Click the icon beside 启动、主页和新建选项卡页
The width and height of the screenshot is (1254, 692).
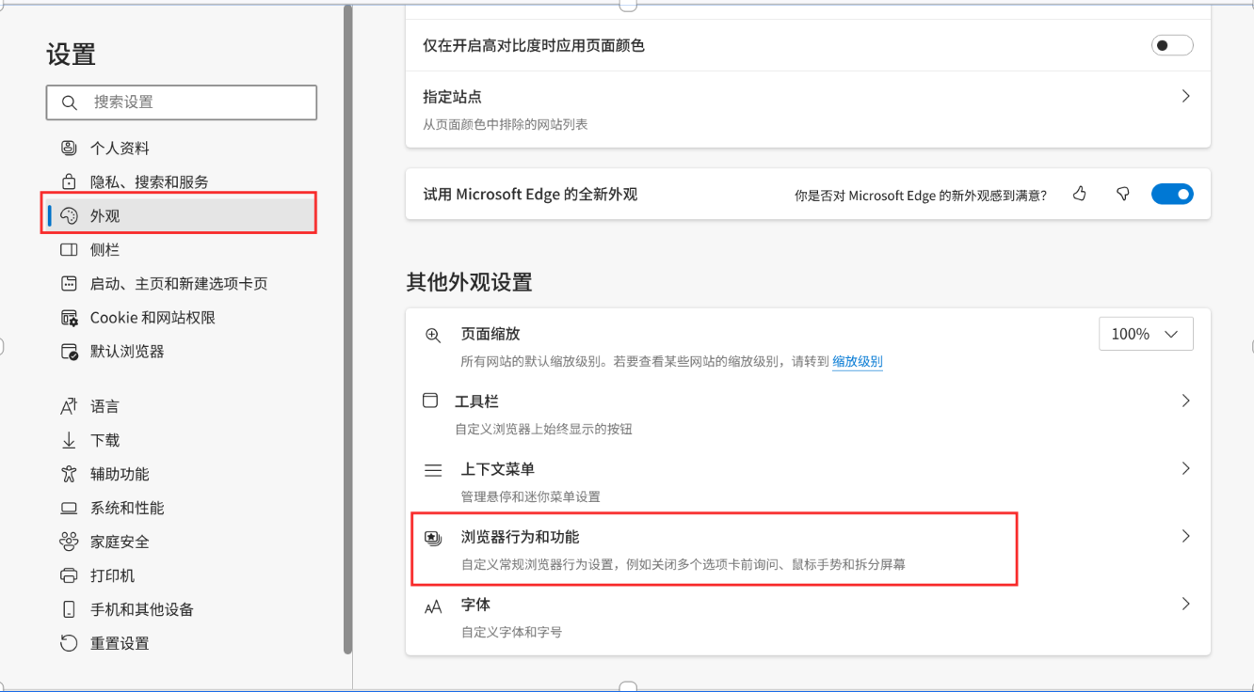tap(69, 283)
